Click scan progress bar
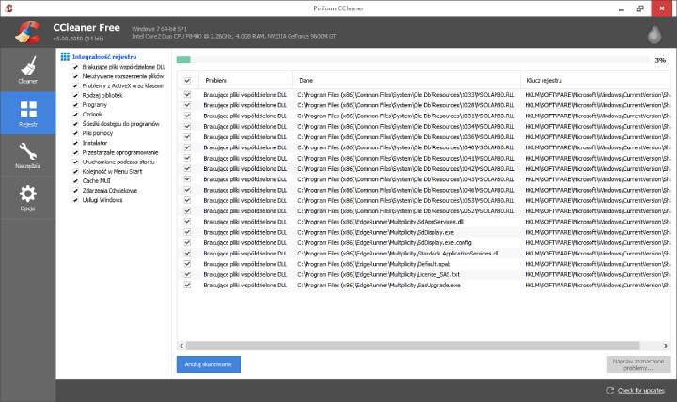The width and height of the screenshot is (677, 402). (x=413, y=60)
